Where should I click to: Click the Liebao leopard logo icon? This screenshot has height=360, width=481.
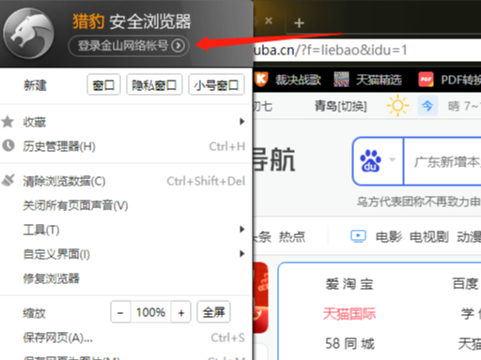point(28,34)
